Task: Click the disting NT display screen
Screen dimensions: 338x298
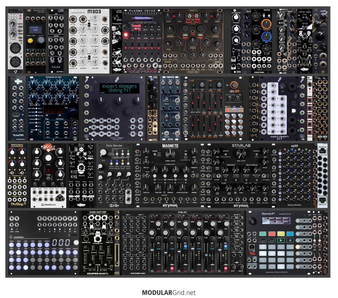Action: (x=119, y=88)
